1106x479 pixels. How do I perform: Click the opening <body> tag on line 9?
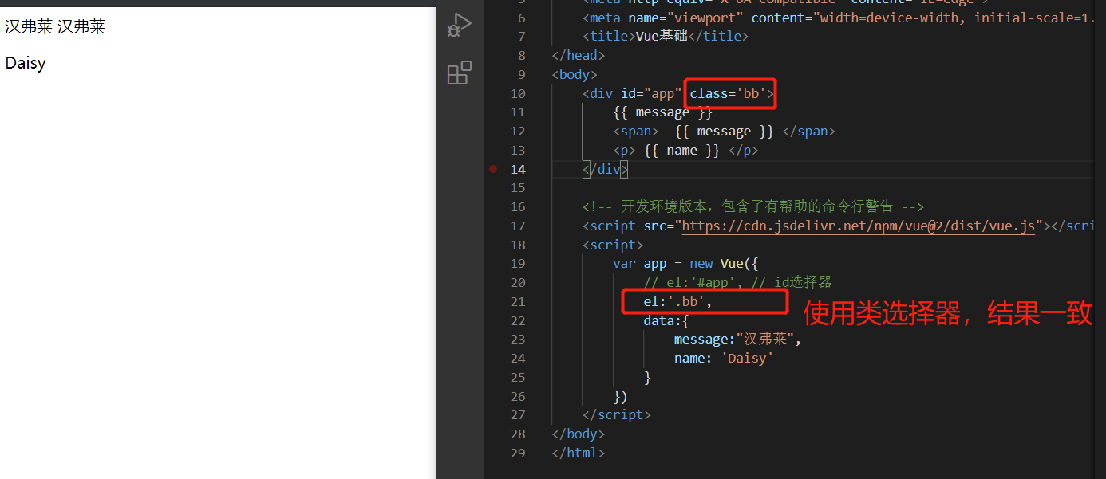pos(575,74)
